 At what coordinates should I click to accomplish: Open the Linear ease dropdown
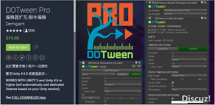point(189,60)
